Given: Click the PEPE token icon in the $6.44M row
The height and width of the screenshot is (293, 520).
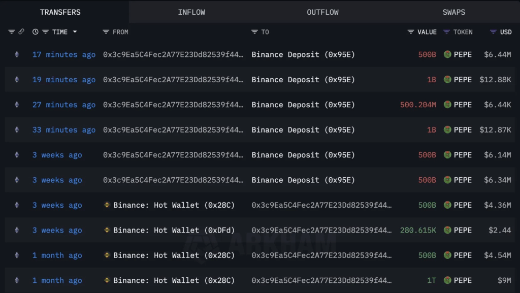Looking at the screenshot, I should [447, 54].
